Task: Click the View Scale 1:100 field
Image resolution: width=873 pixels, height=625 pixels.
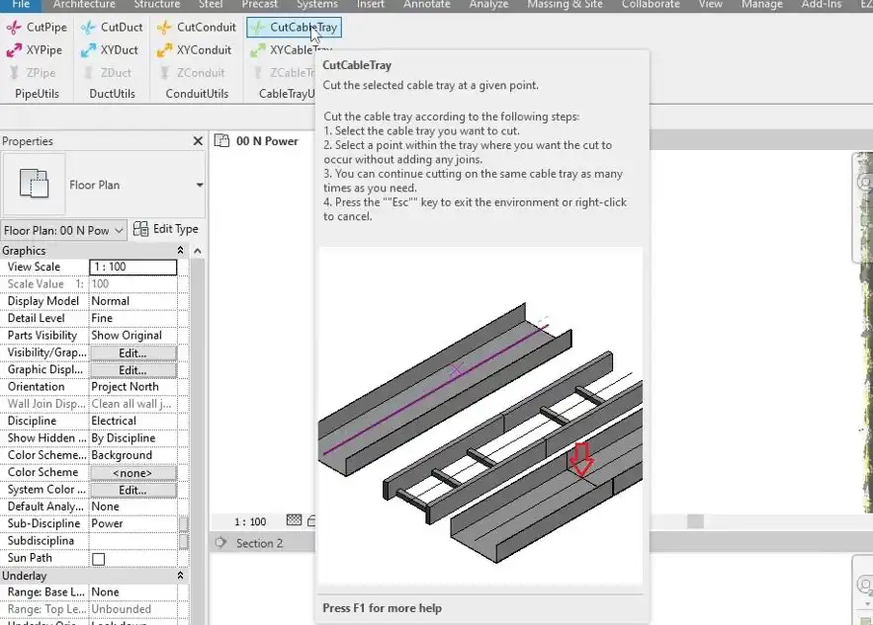Action: click(x=133, y=267)
